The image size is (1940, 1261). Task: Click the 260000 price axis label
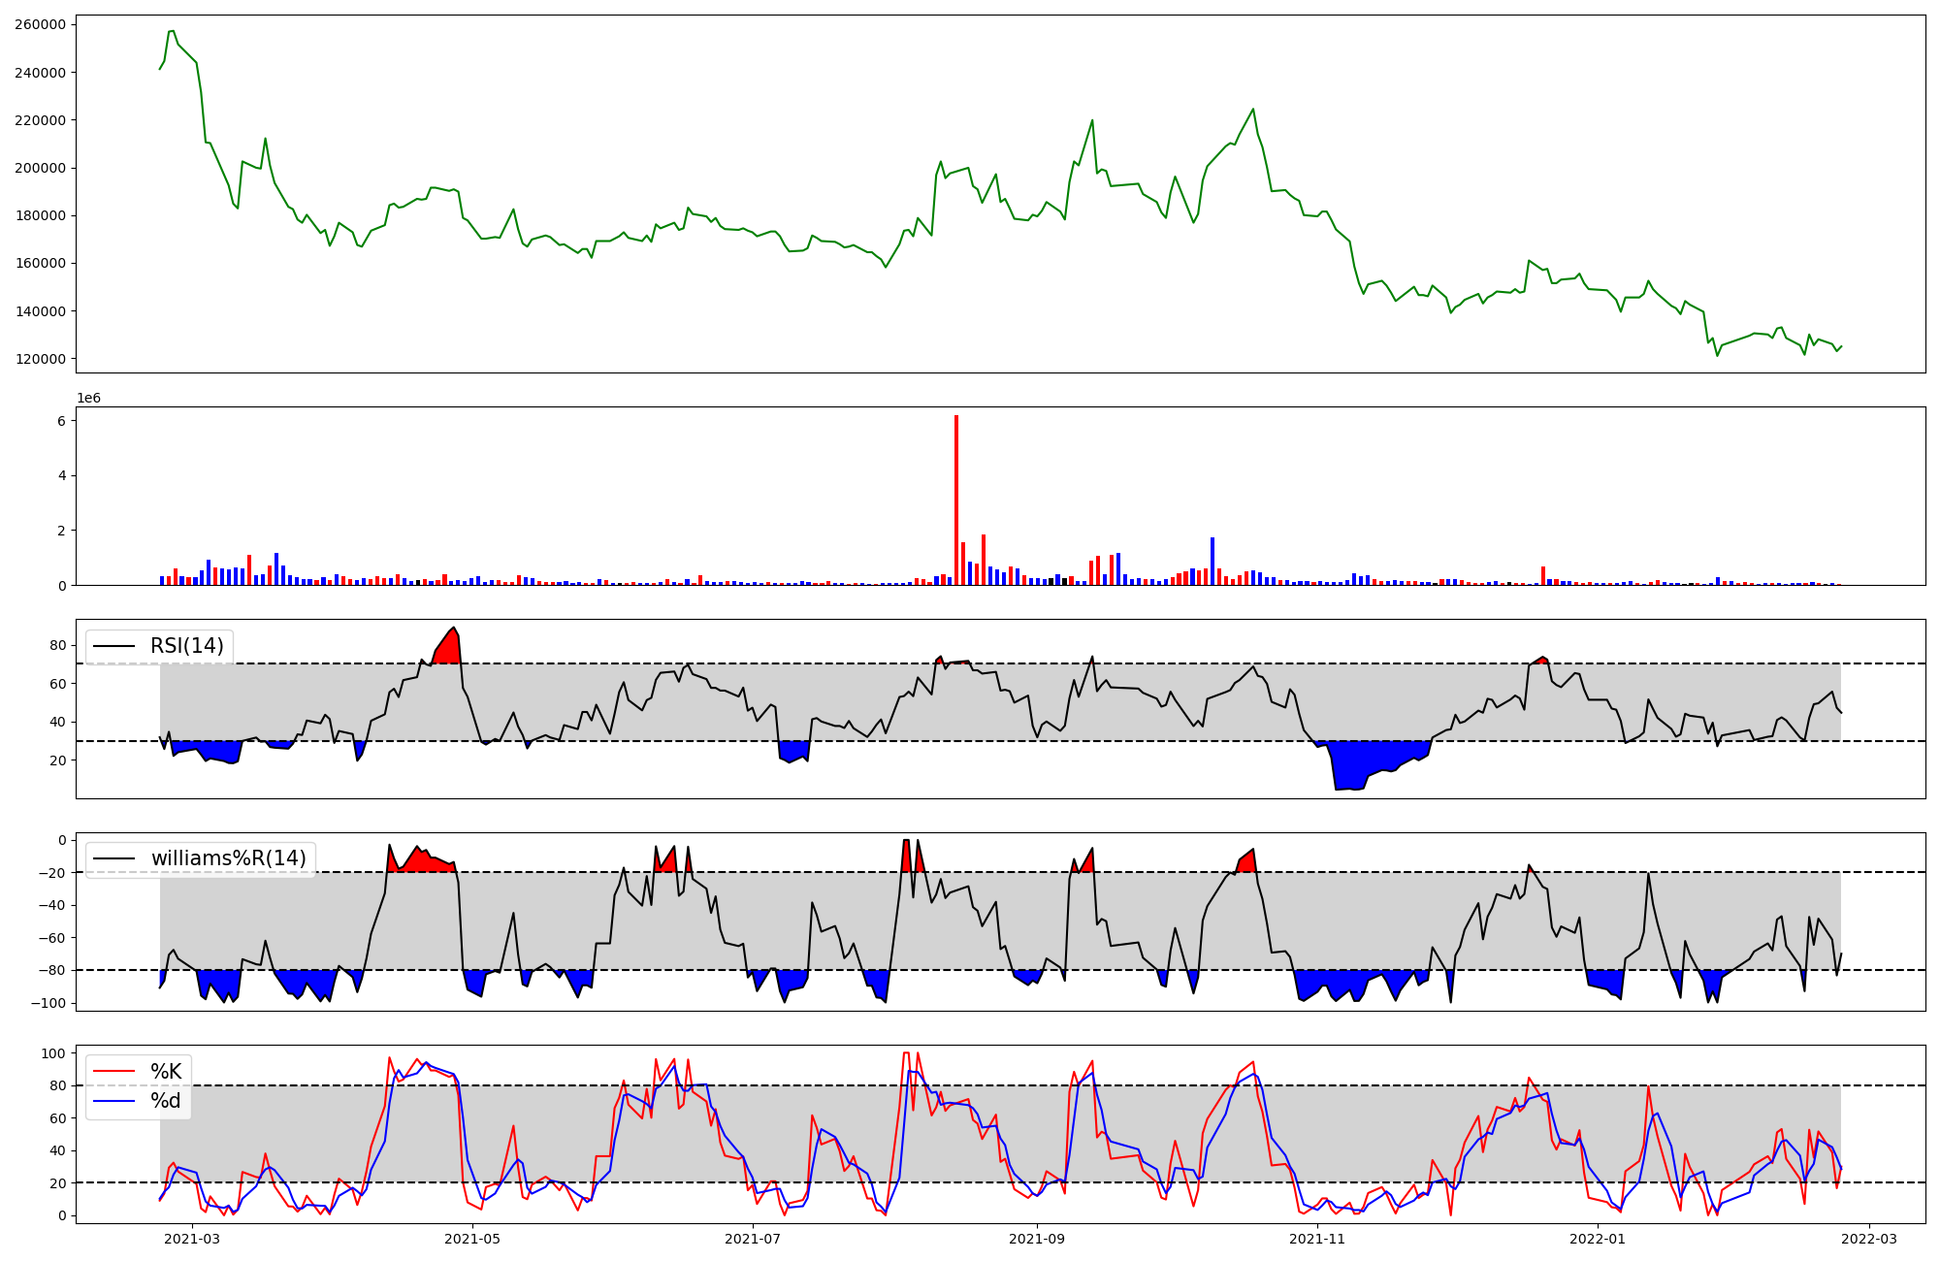coord(40,24)
